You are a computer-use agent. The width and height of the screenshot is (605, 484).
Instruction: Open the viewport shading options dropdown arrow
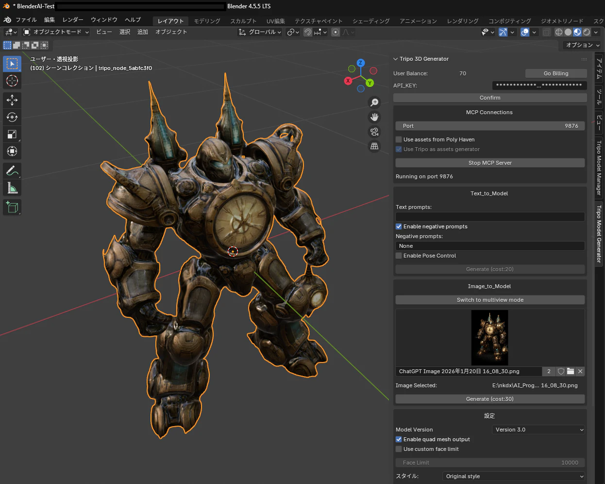coord(596,32)
